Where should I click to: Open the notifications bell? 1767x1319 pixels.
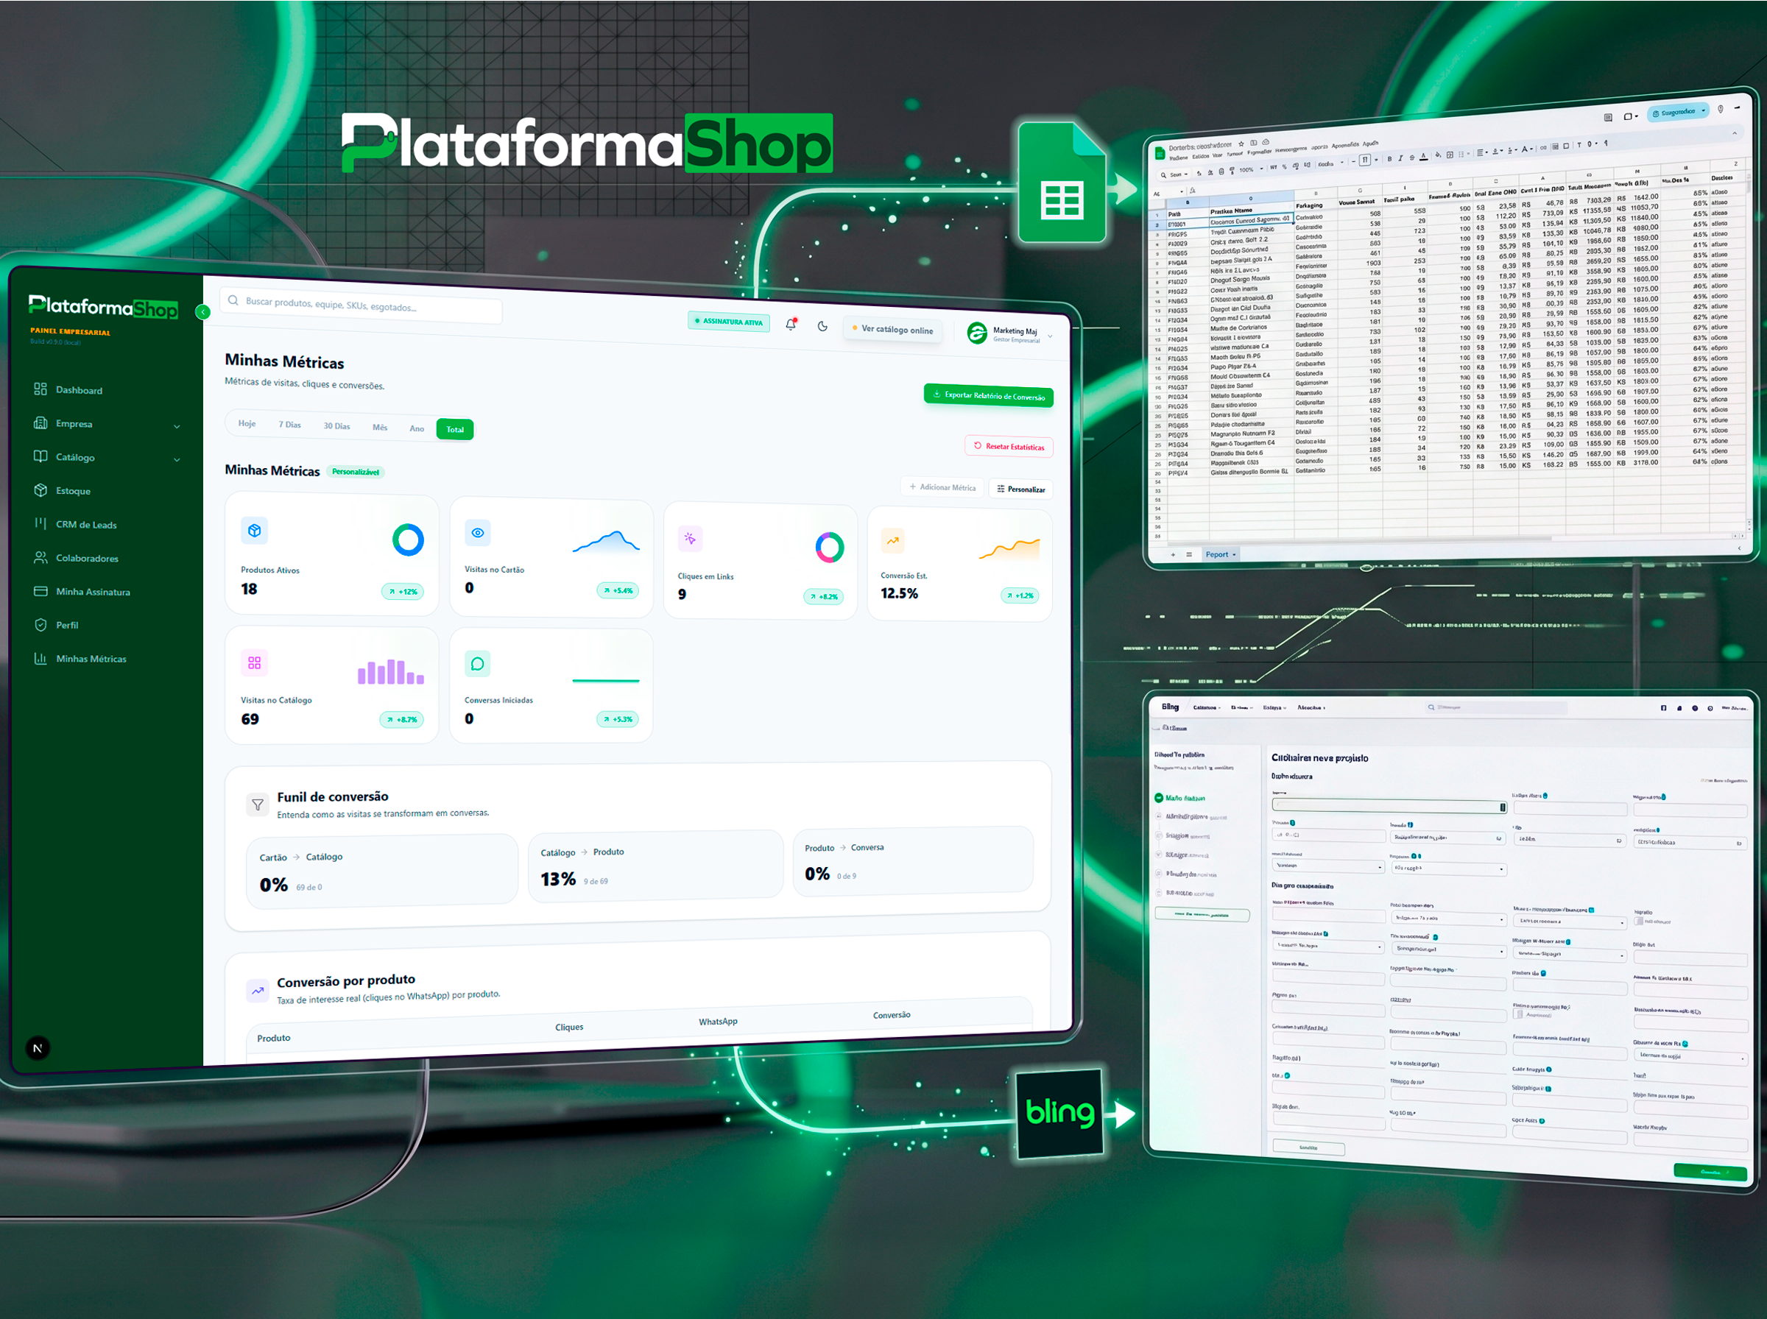[x=791, y=324]
